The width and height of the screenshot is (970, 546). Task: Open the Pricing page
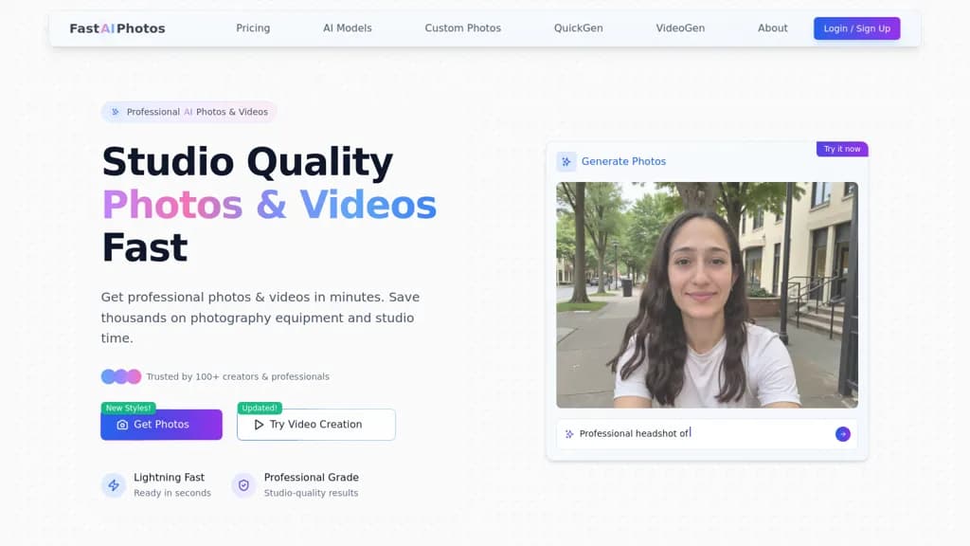point(253,28)
